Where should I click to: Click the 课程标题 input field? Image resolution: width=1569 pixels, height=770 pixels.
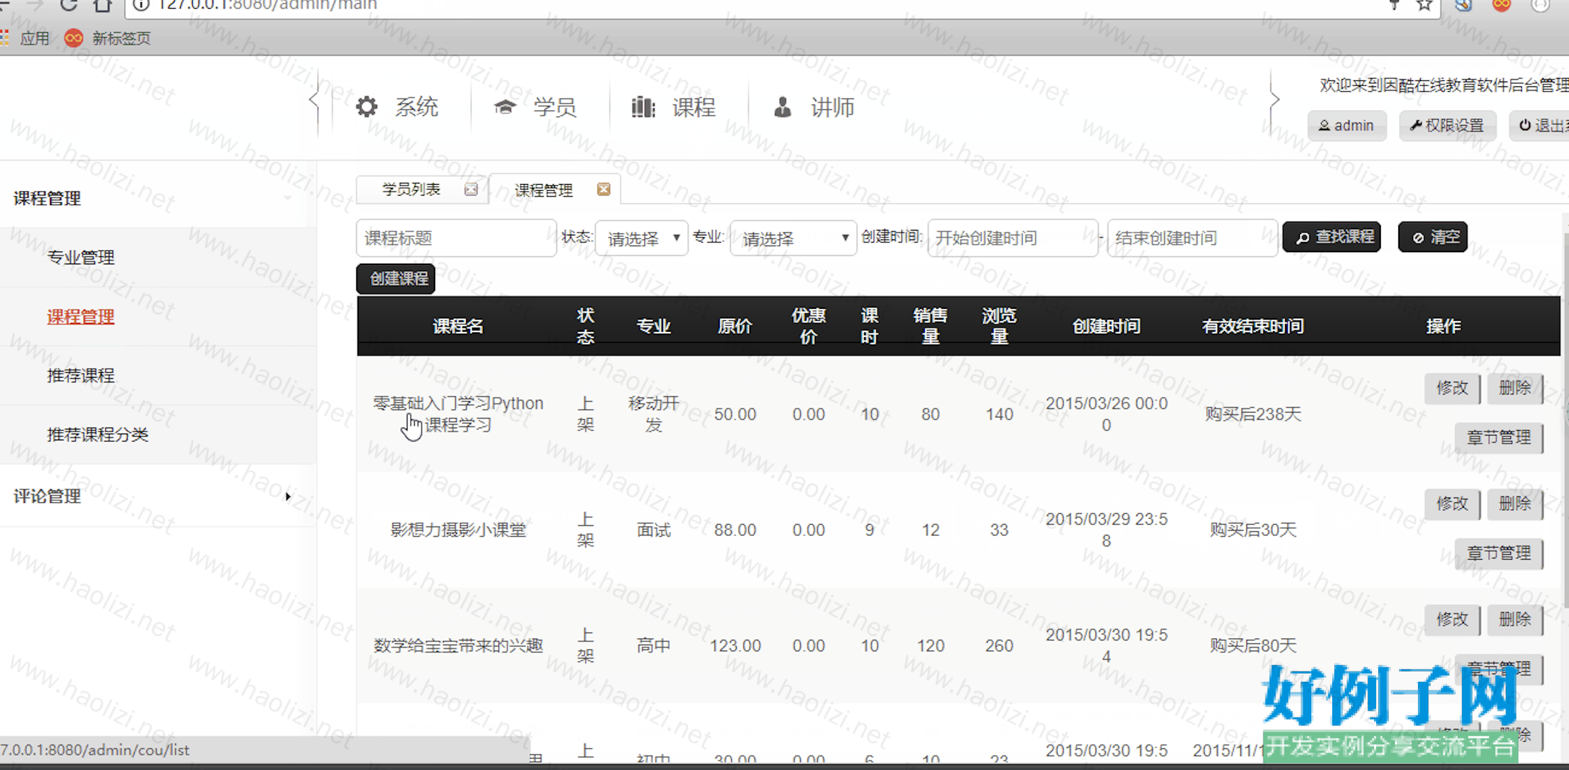pyautogui.click(x=456, y=238)
